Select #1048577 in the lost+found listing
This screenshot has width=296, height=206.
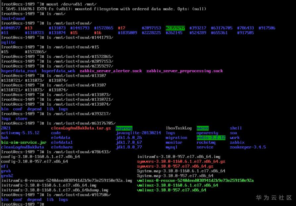(11, 28)
